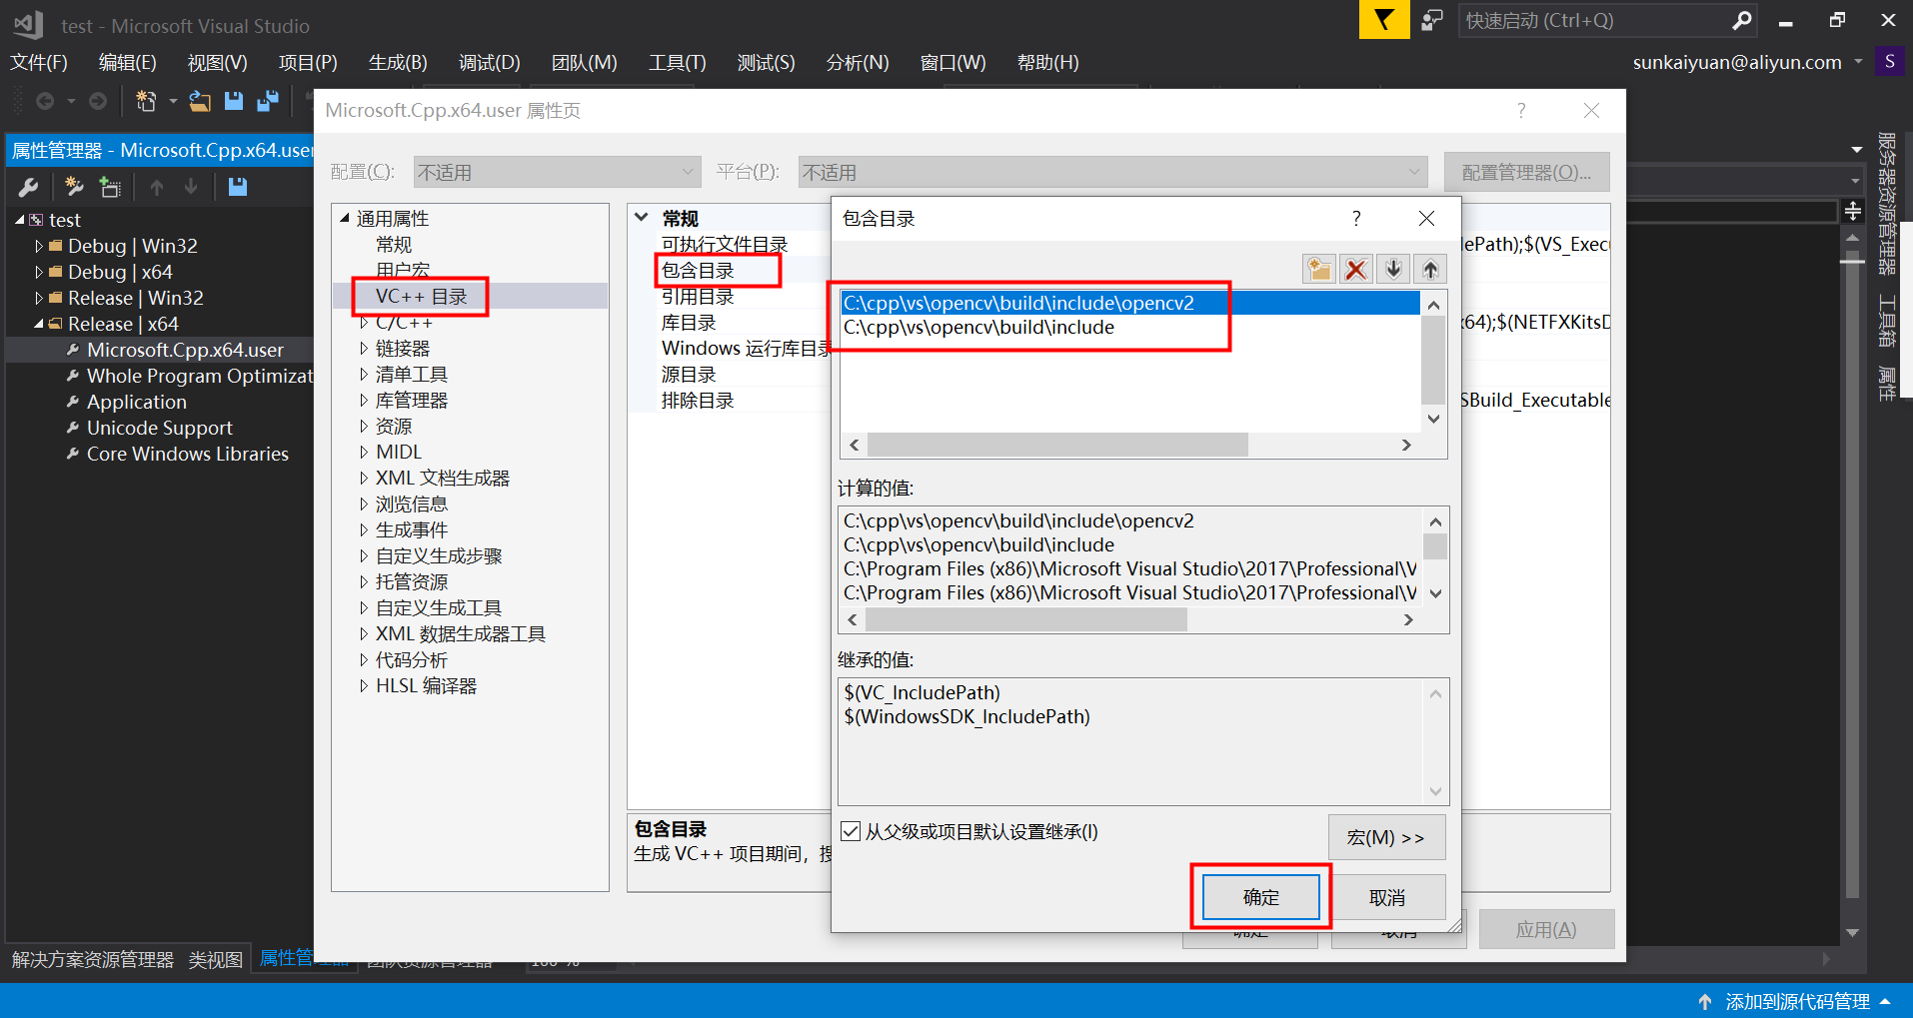Click add new property sheet icon
Viewport: 1913px width, 1018px height.
coord(74,187)
